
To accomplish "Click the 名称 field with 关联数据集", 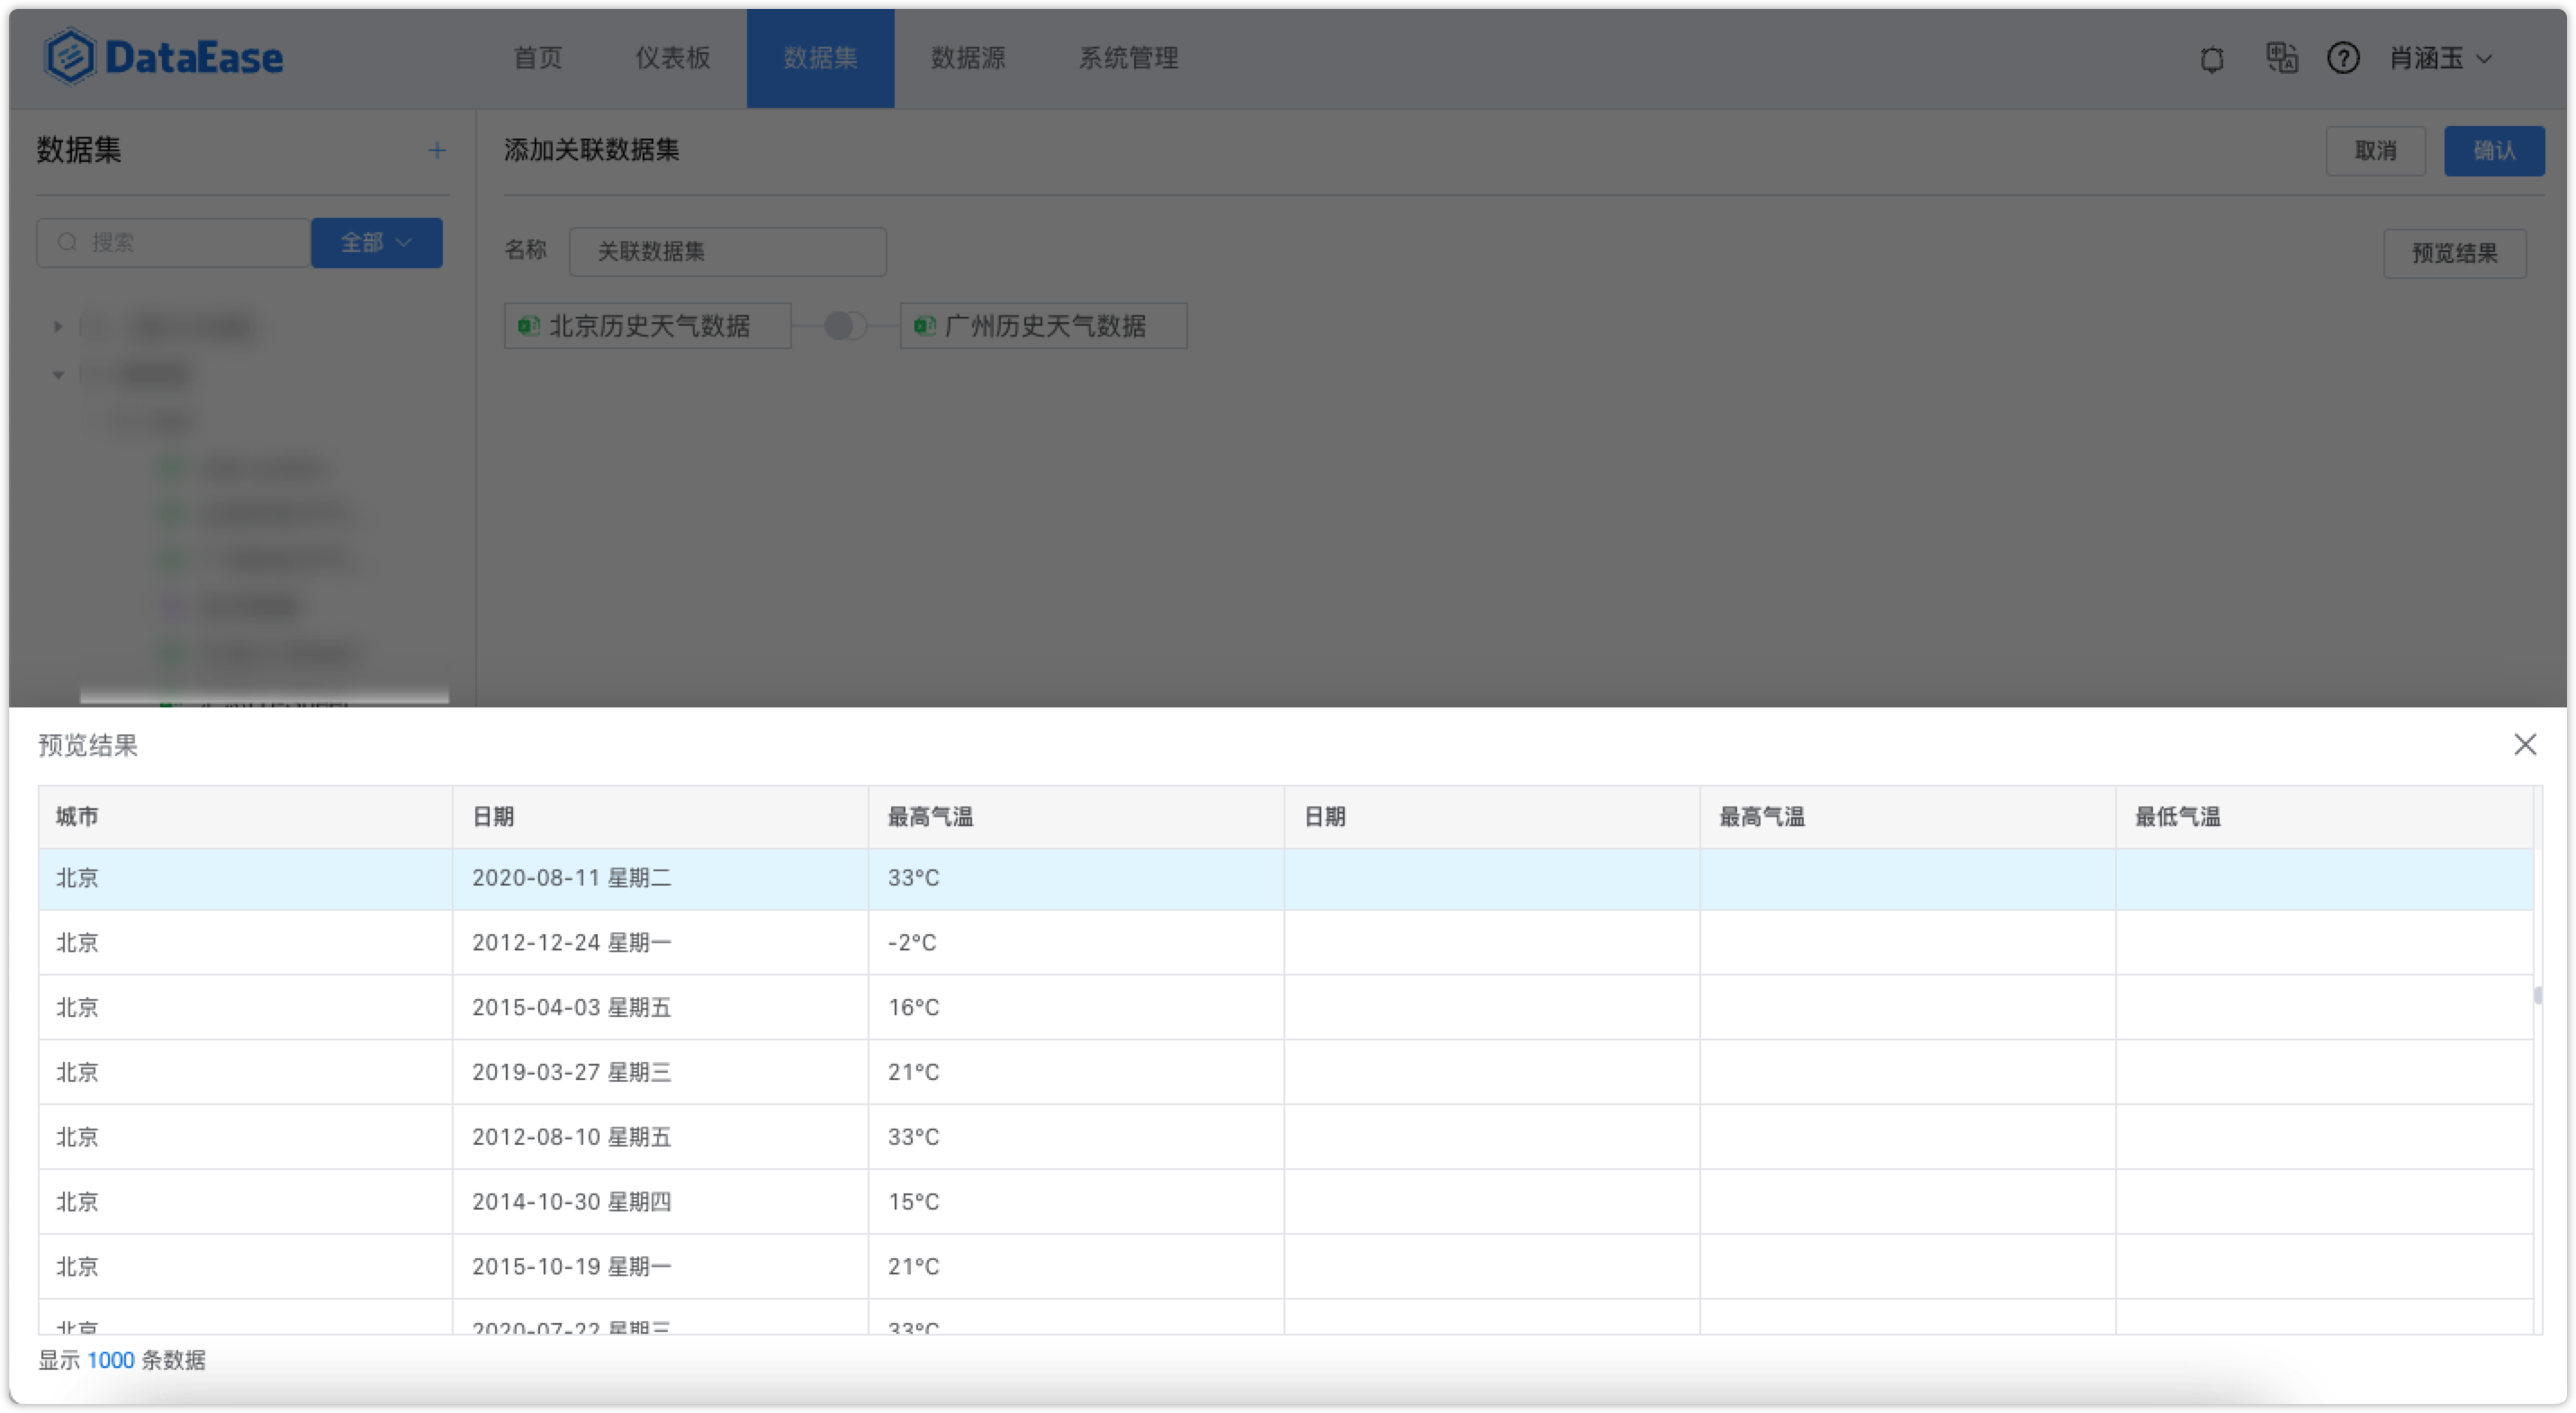I will [x=727, y=251].
